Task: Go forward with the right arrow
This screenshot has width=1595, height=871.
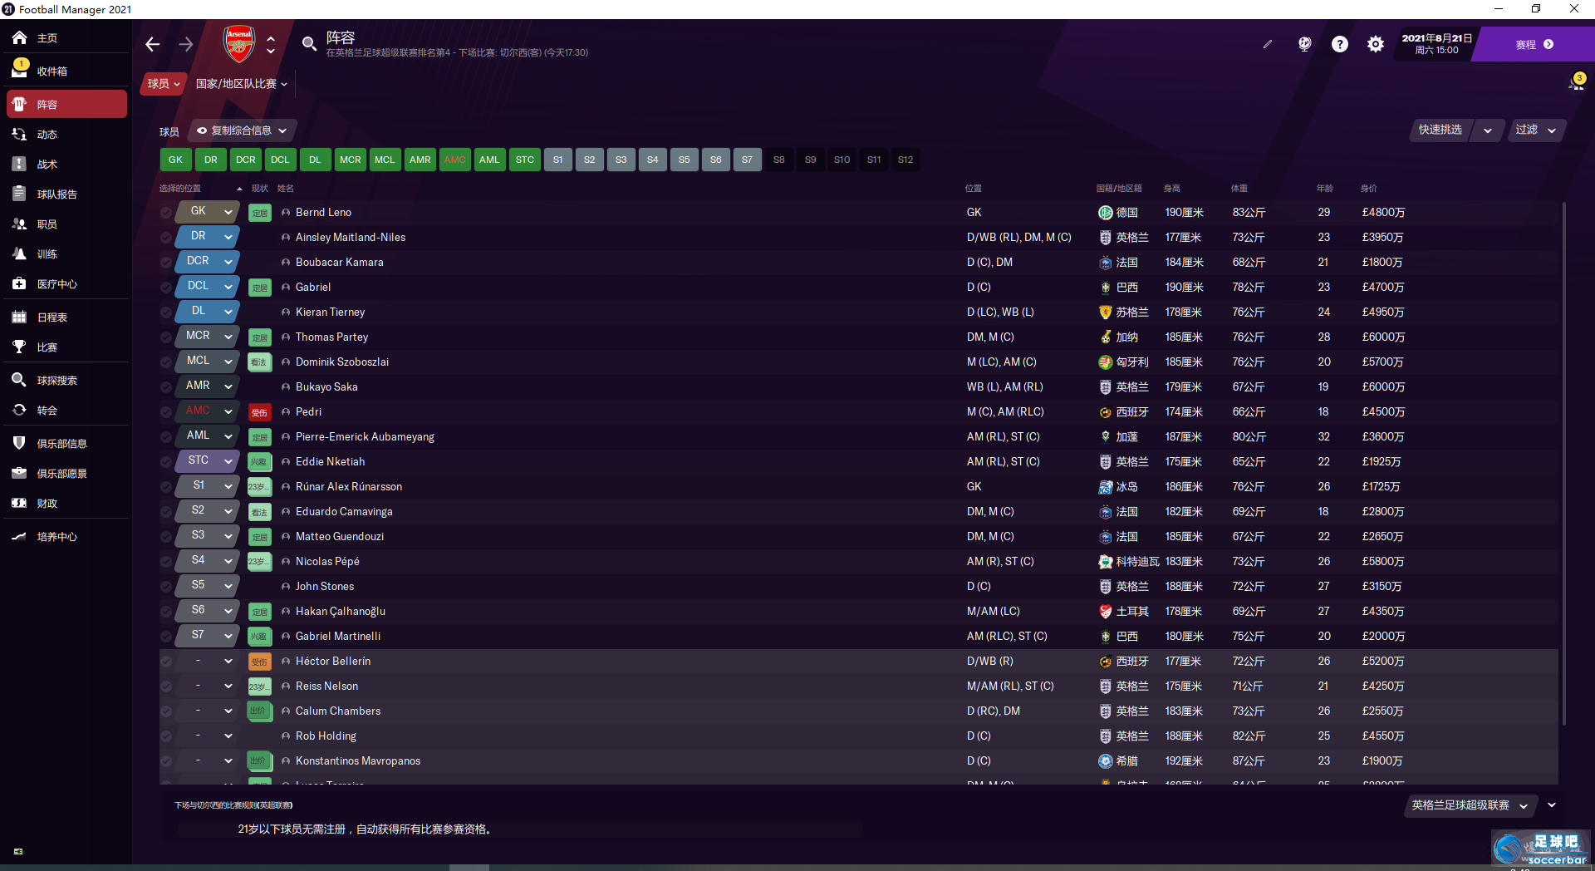Action: [186, 44]
